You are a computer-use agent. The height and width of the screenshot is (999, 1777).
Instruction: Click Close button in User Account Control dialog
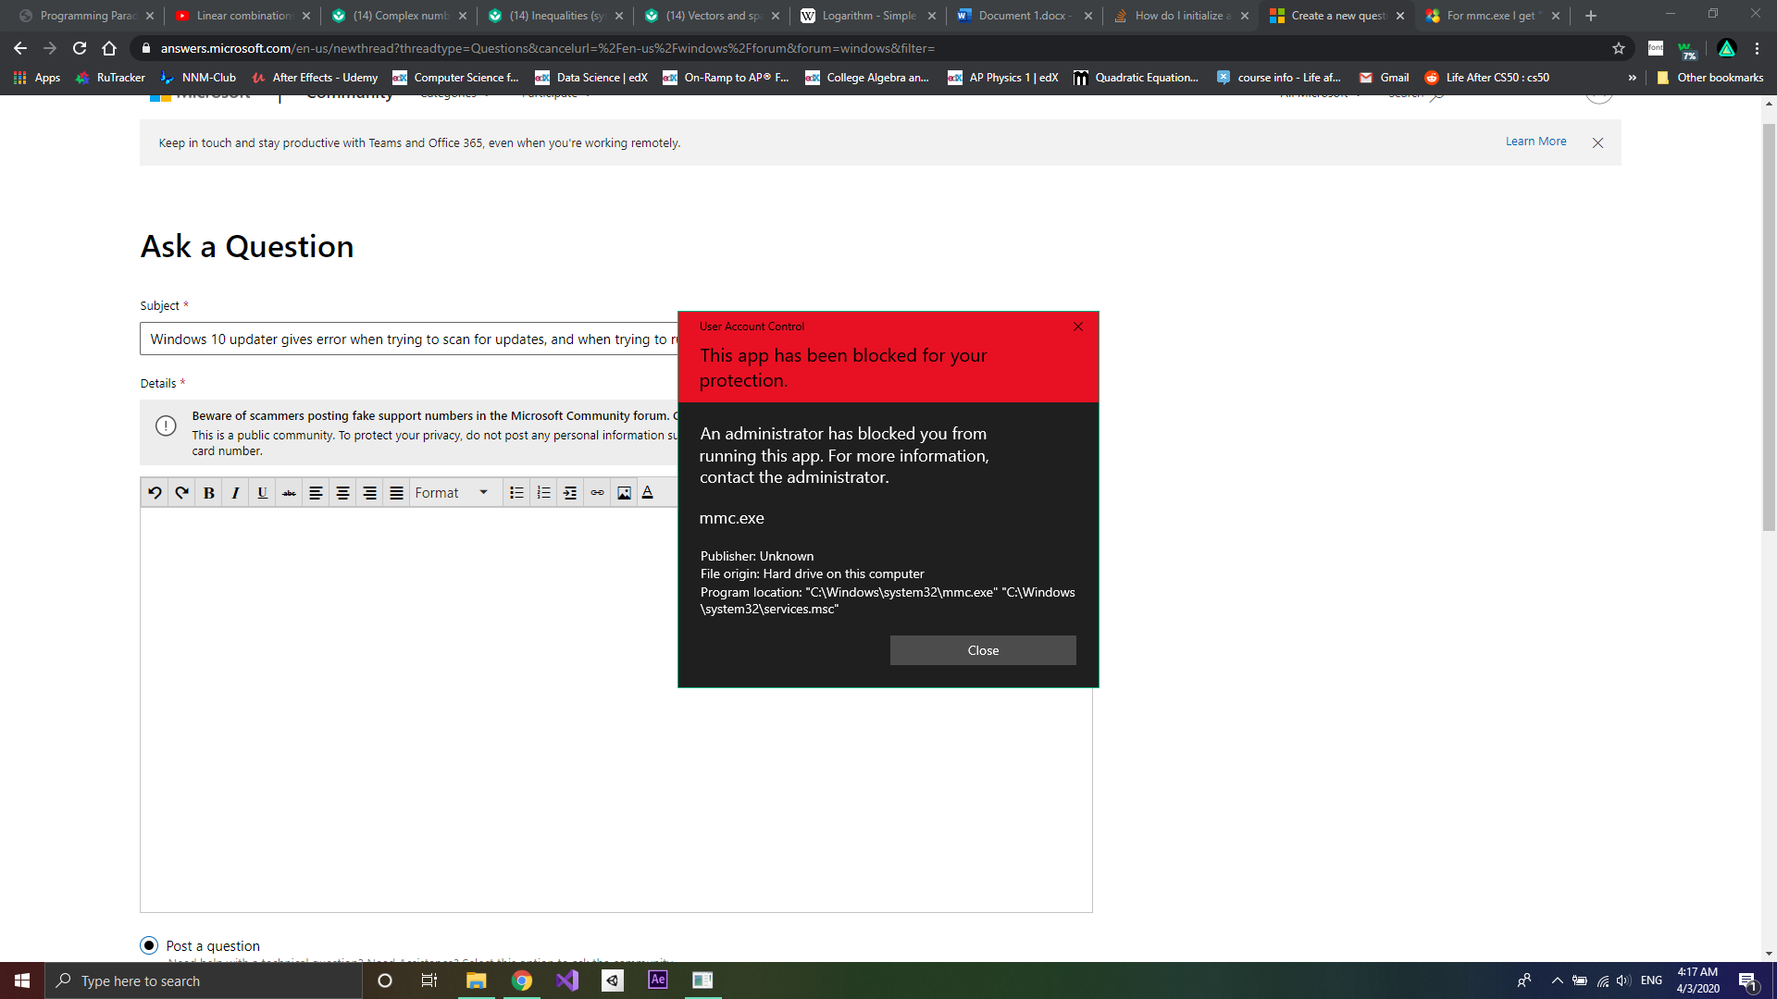pos(982,650)
